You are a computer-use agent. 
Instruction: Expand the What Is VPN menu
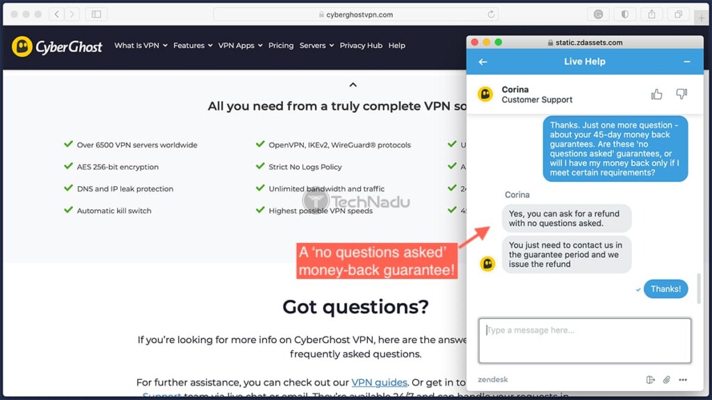tap(140, 45)
